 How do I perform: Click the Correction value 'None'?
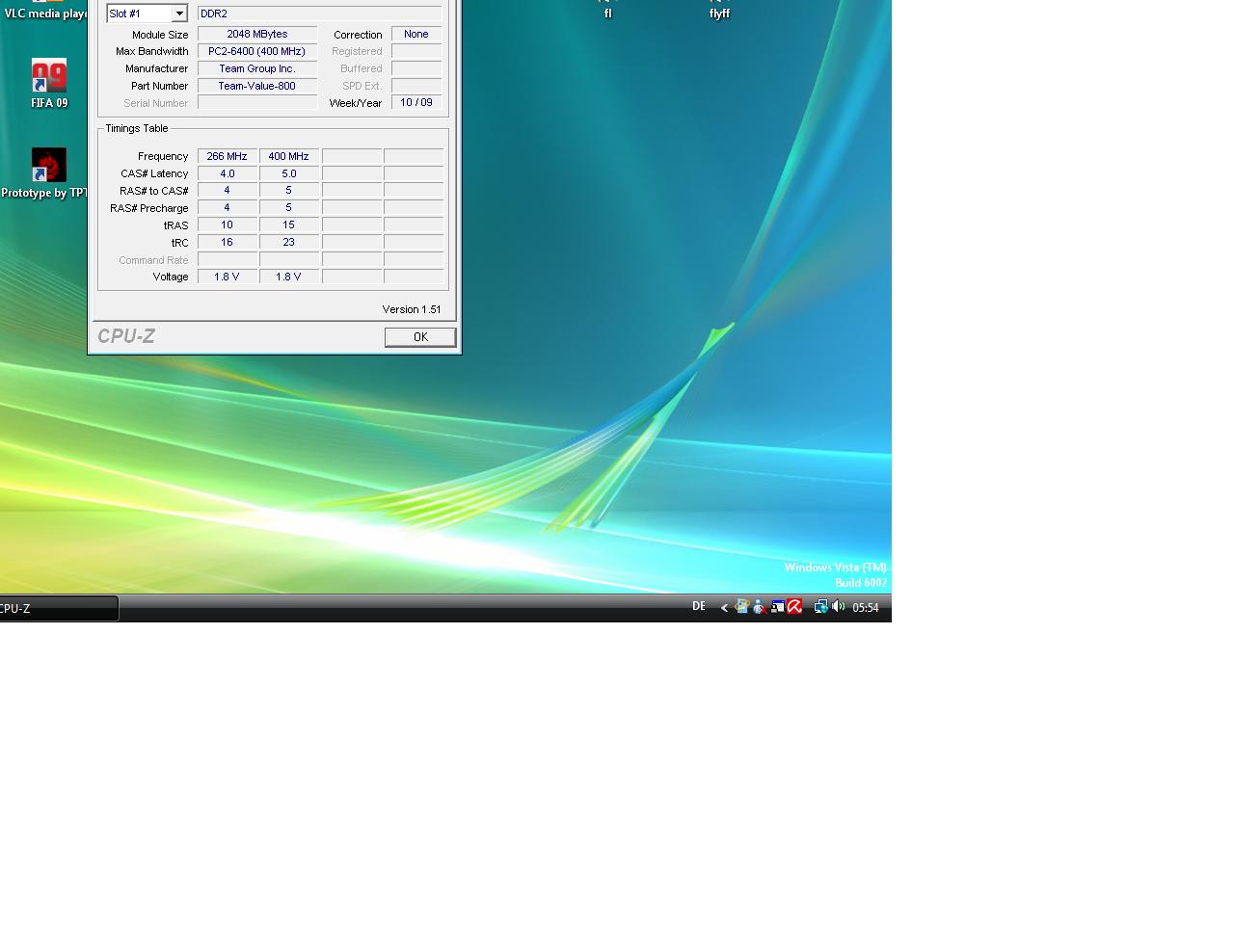coord(416,34)
